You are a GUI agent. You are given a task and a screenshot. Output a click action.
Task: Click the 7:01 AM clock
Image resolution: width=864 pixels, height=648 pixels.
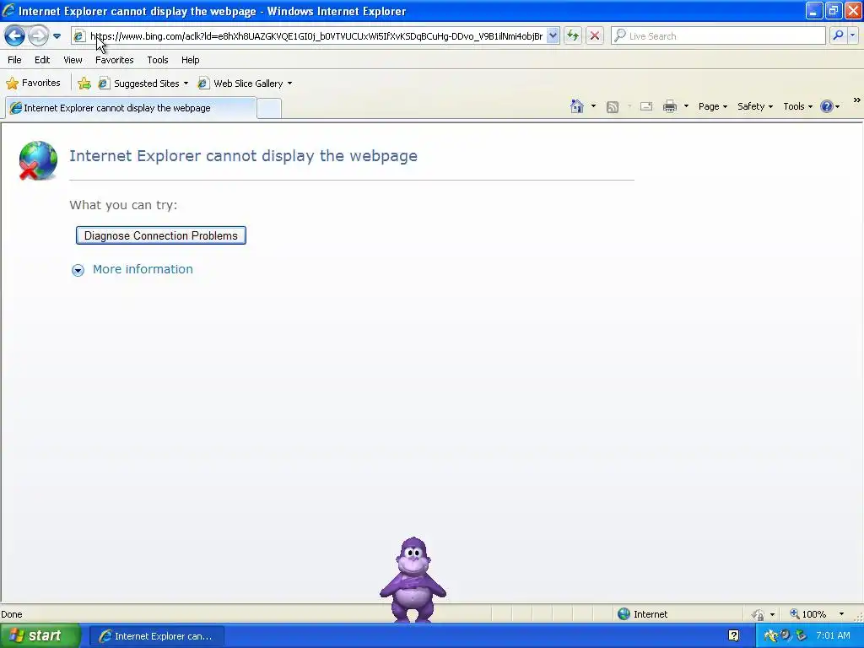[833, 636]
